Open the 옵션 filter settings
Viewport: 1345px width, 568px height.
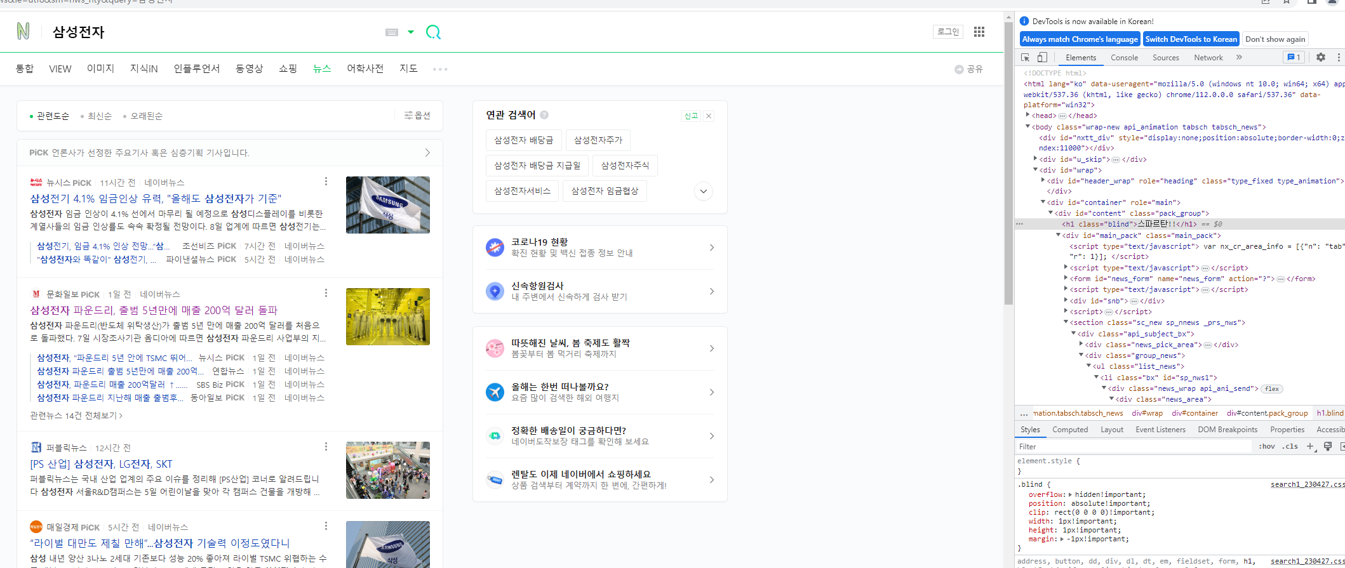(x=417, y=116)
